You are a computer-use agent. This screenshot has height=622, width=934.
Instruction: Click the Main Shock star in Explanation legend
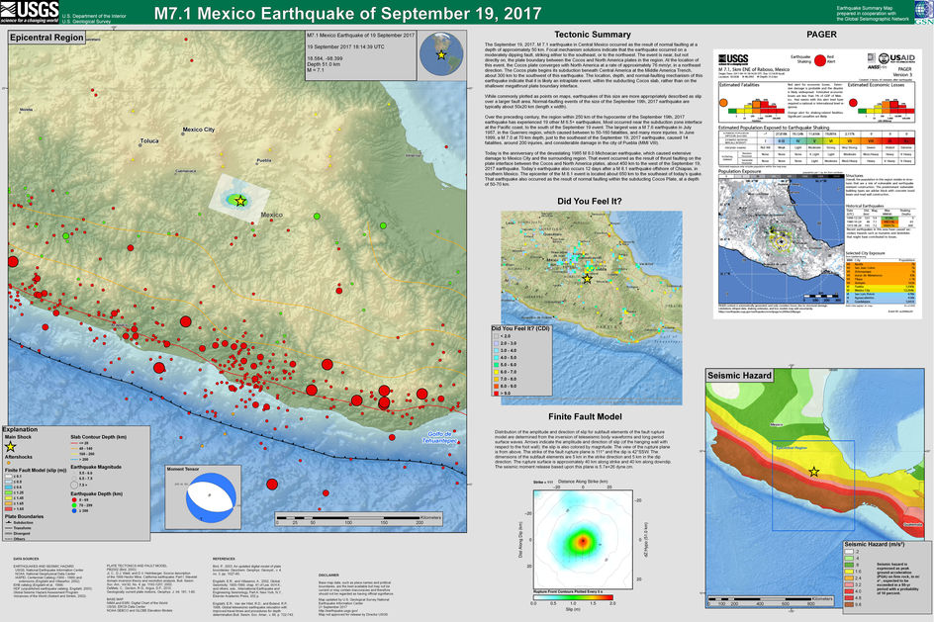(x=10, y=447)
